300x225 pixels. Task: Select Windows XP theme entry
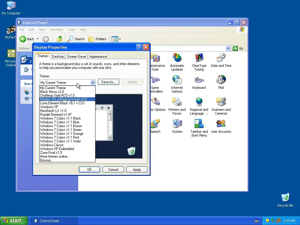67,107
